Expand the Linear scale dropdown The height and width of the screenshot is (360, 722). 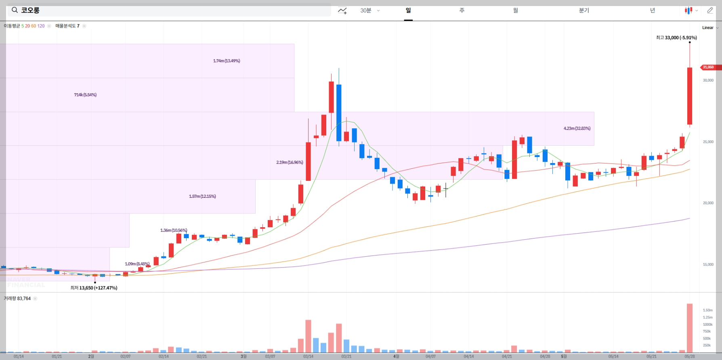710,28
